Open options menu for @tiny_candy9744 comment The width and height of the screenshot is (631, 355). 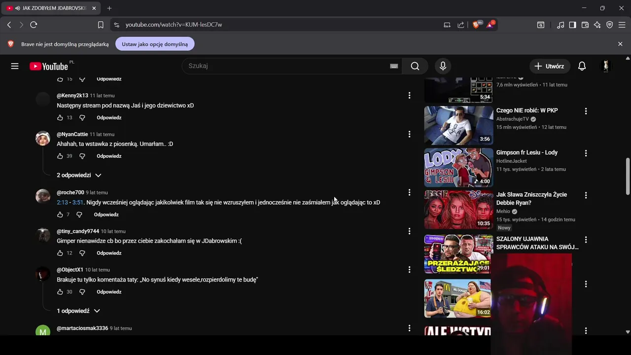coord(409,231)
